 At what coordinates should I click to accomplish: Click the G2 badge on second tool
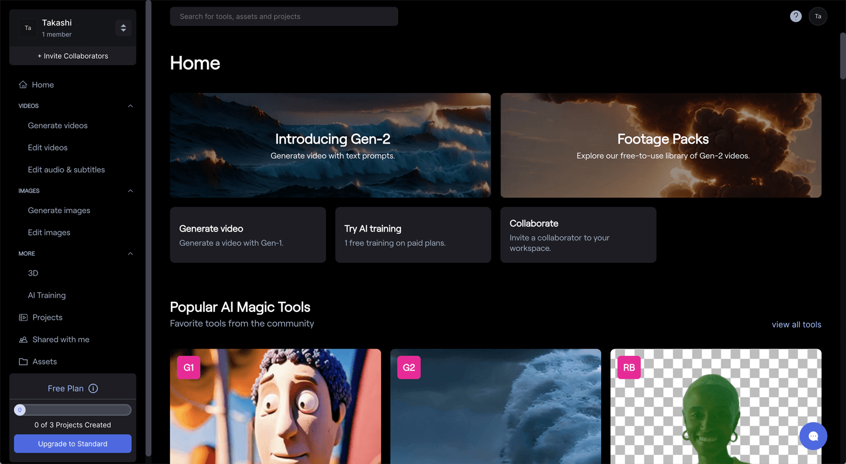point(409,367)
